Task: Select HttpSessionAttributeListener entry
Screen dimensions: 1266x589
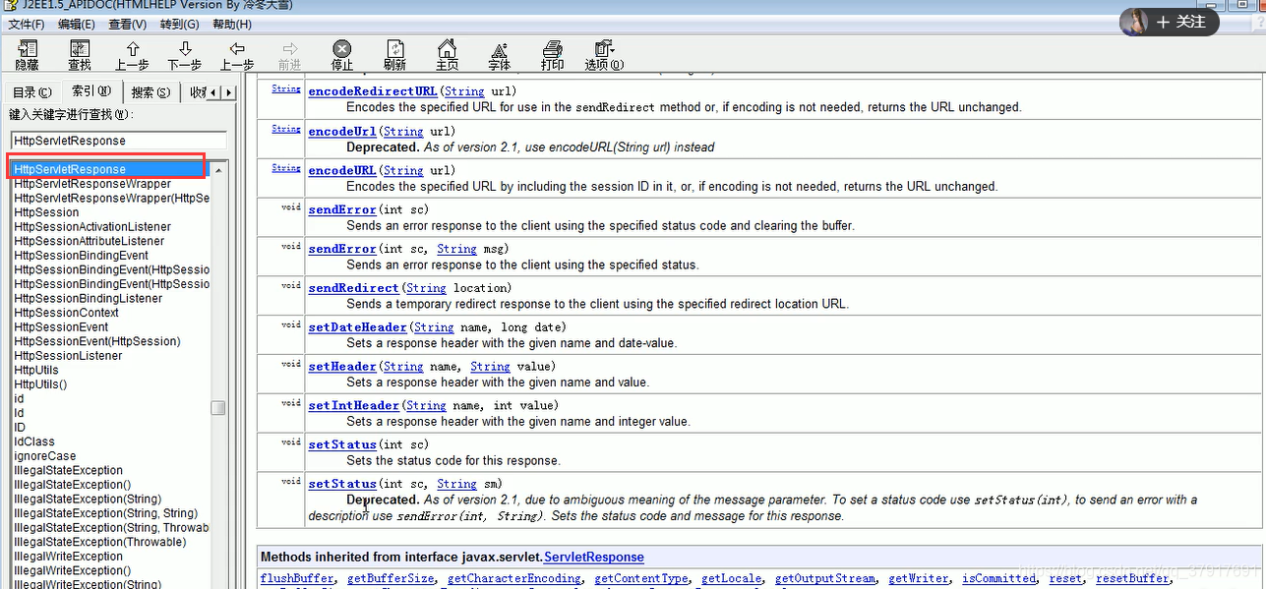Action: [90, 241]
